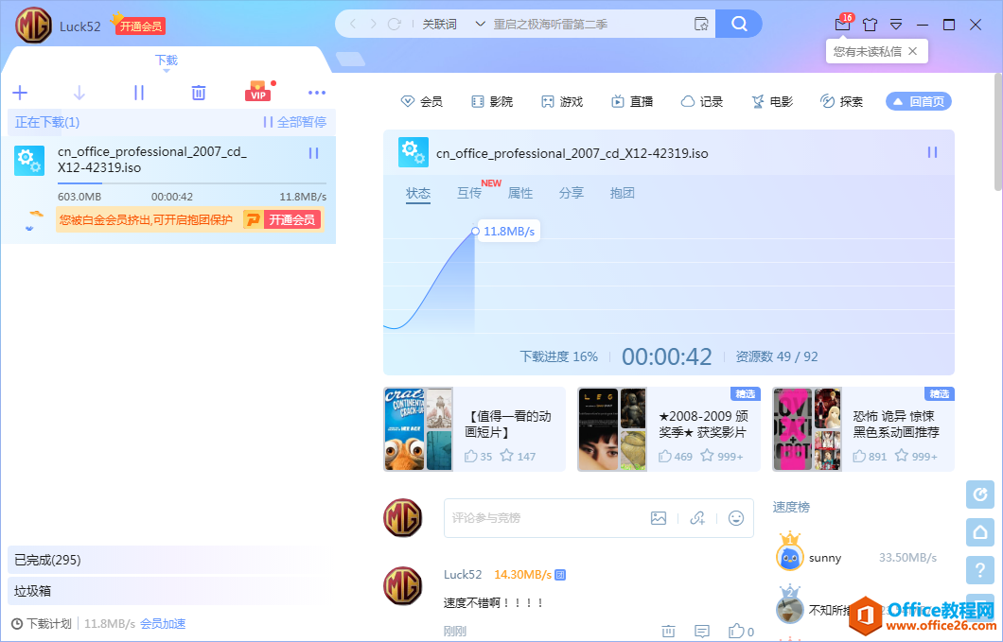Open the main menu triangle icon
Screen dimensions: 1003x642
click(x=895, y=24)
